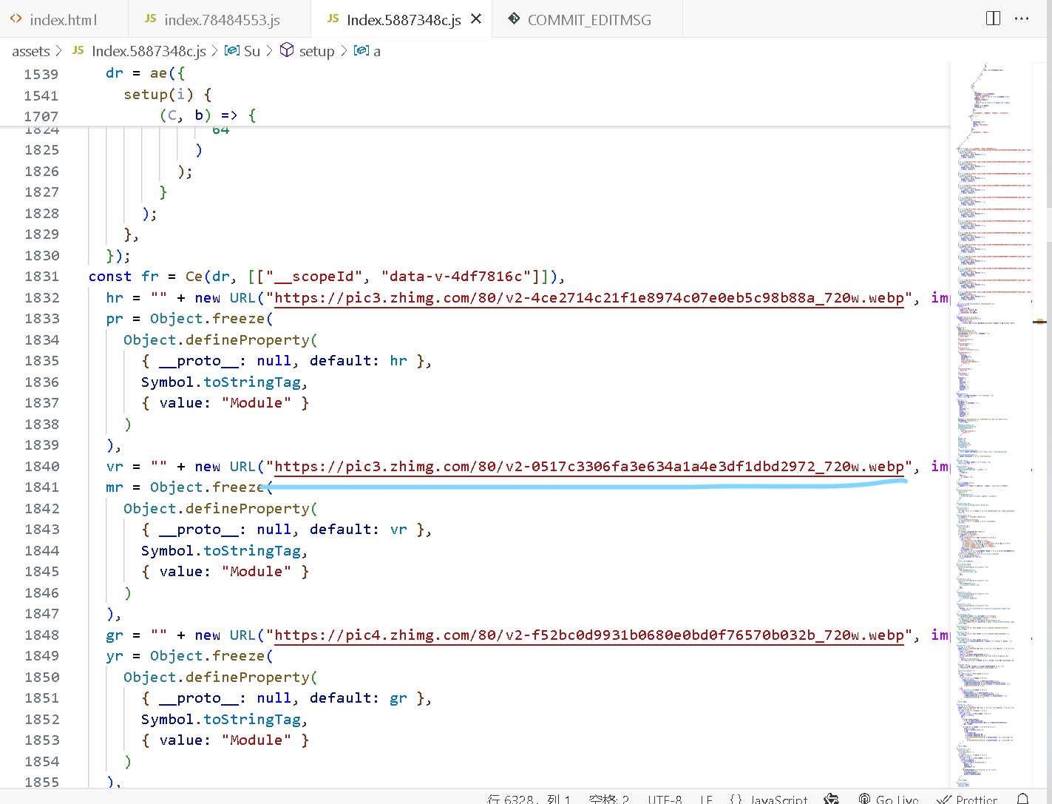Open the Su symbol breadcrumb
The image size is (1052, 804).
242,51
